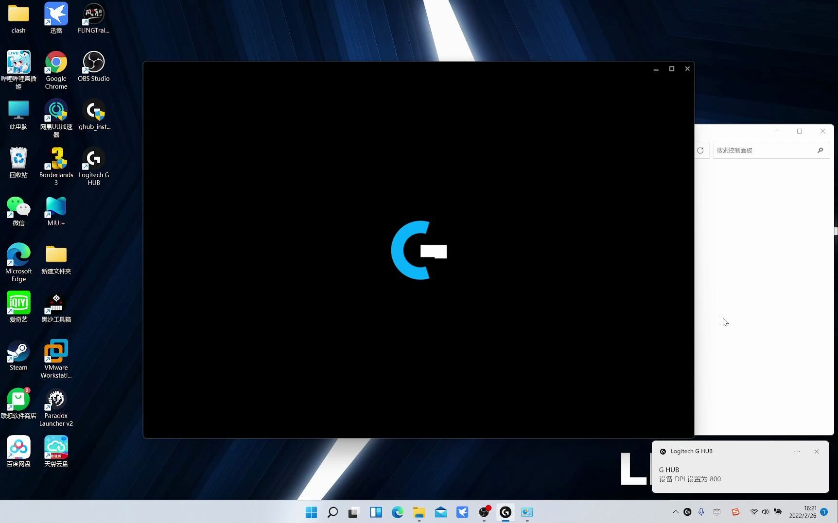This screenshot has width=838, height=523.
Task: Open 迅雷 bird icon on taskbar
Action: pos(462,512)
